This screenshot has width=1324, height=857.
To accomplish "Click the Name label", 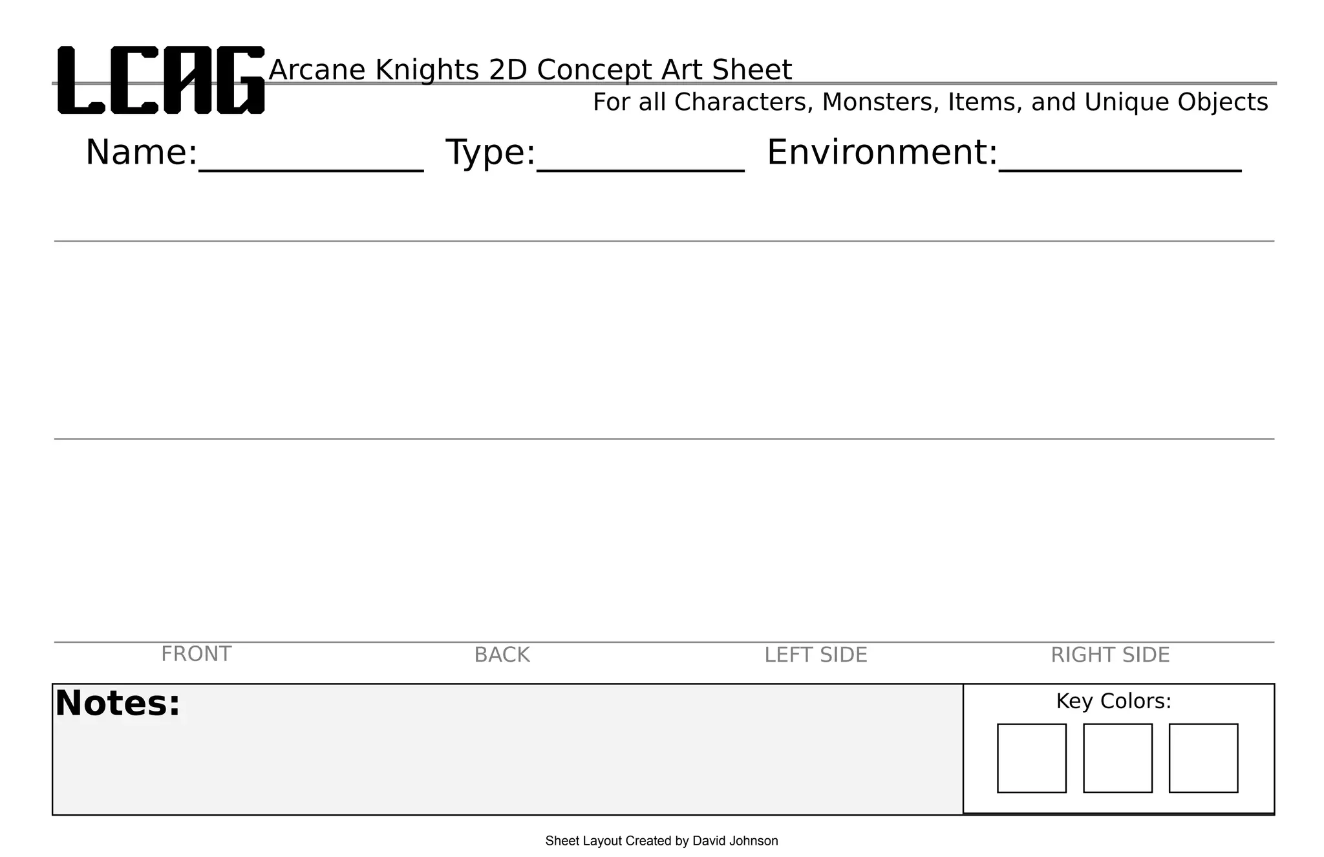I will point(141,153).
